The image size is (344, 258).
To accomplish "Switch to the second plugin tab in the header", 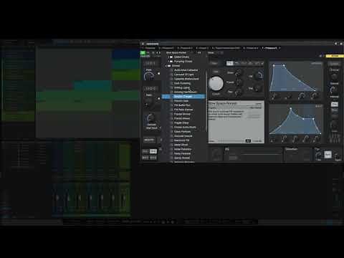I will tap(167, 48).
